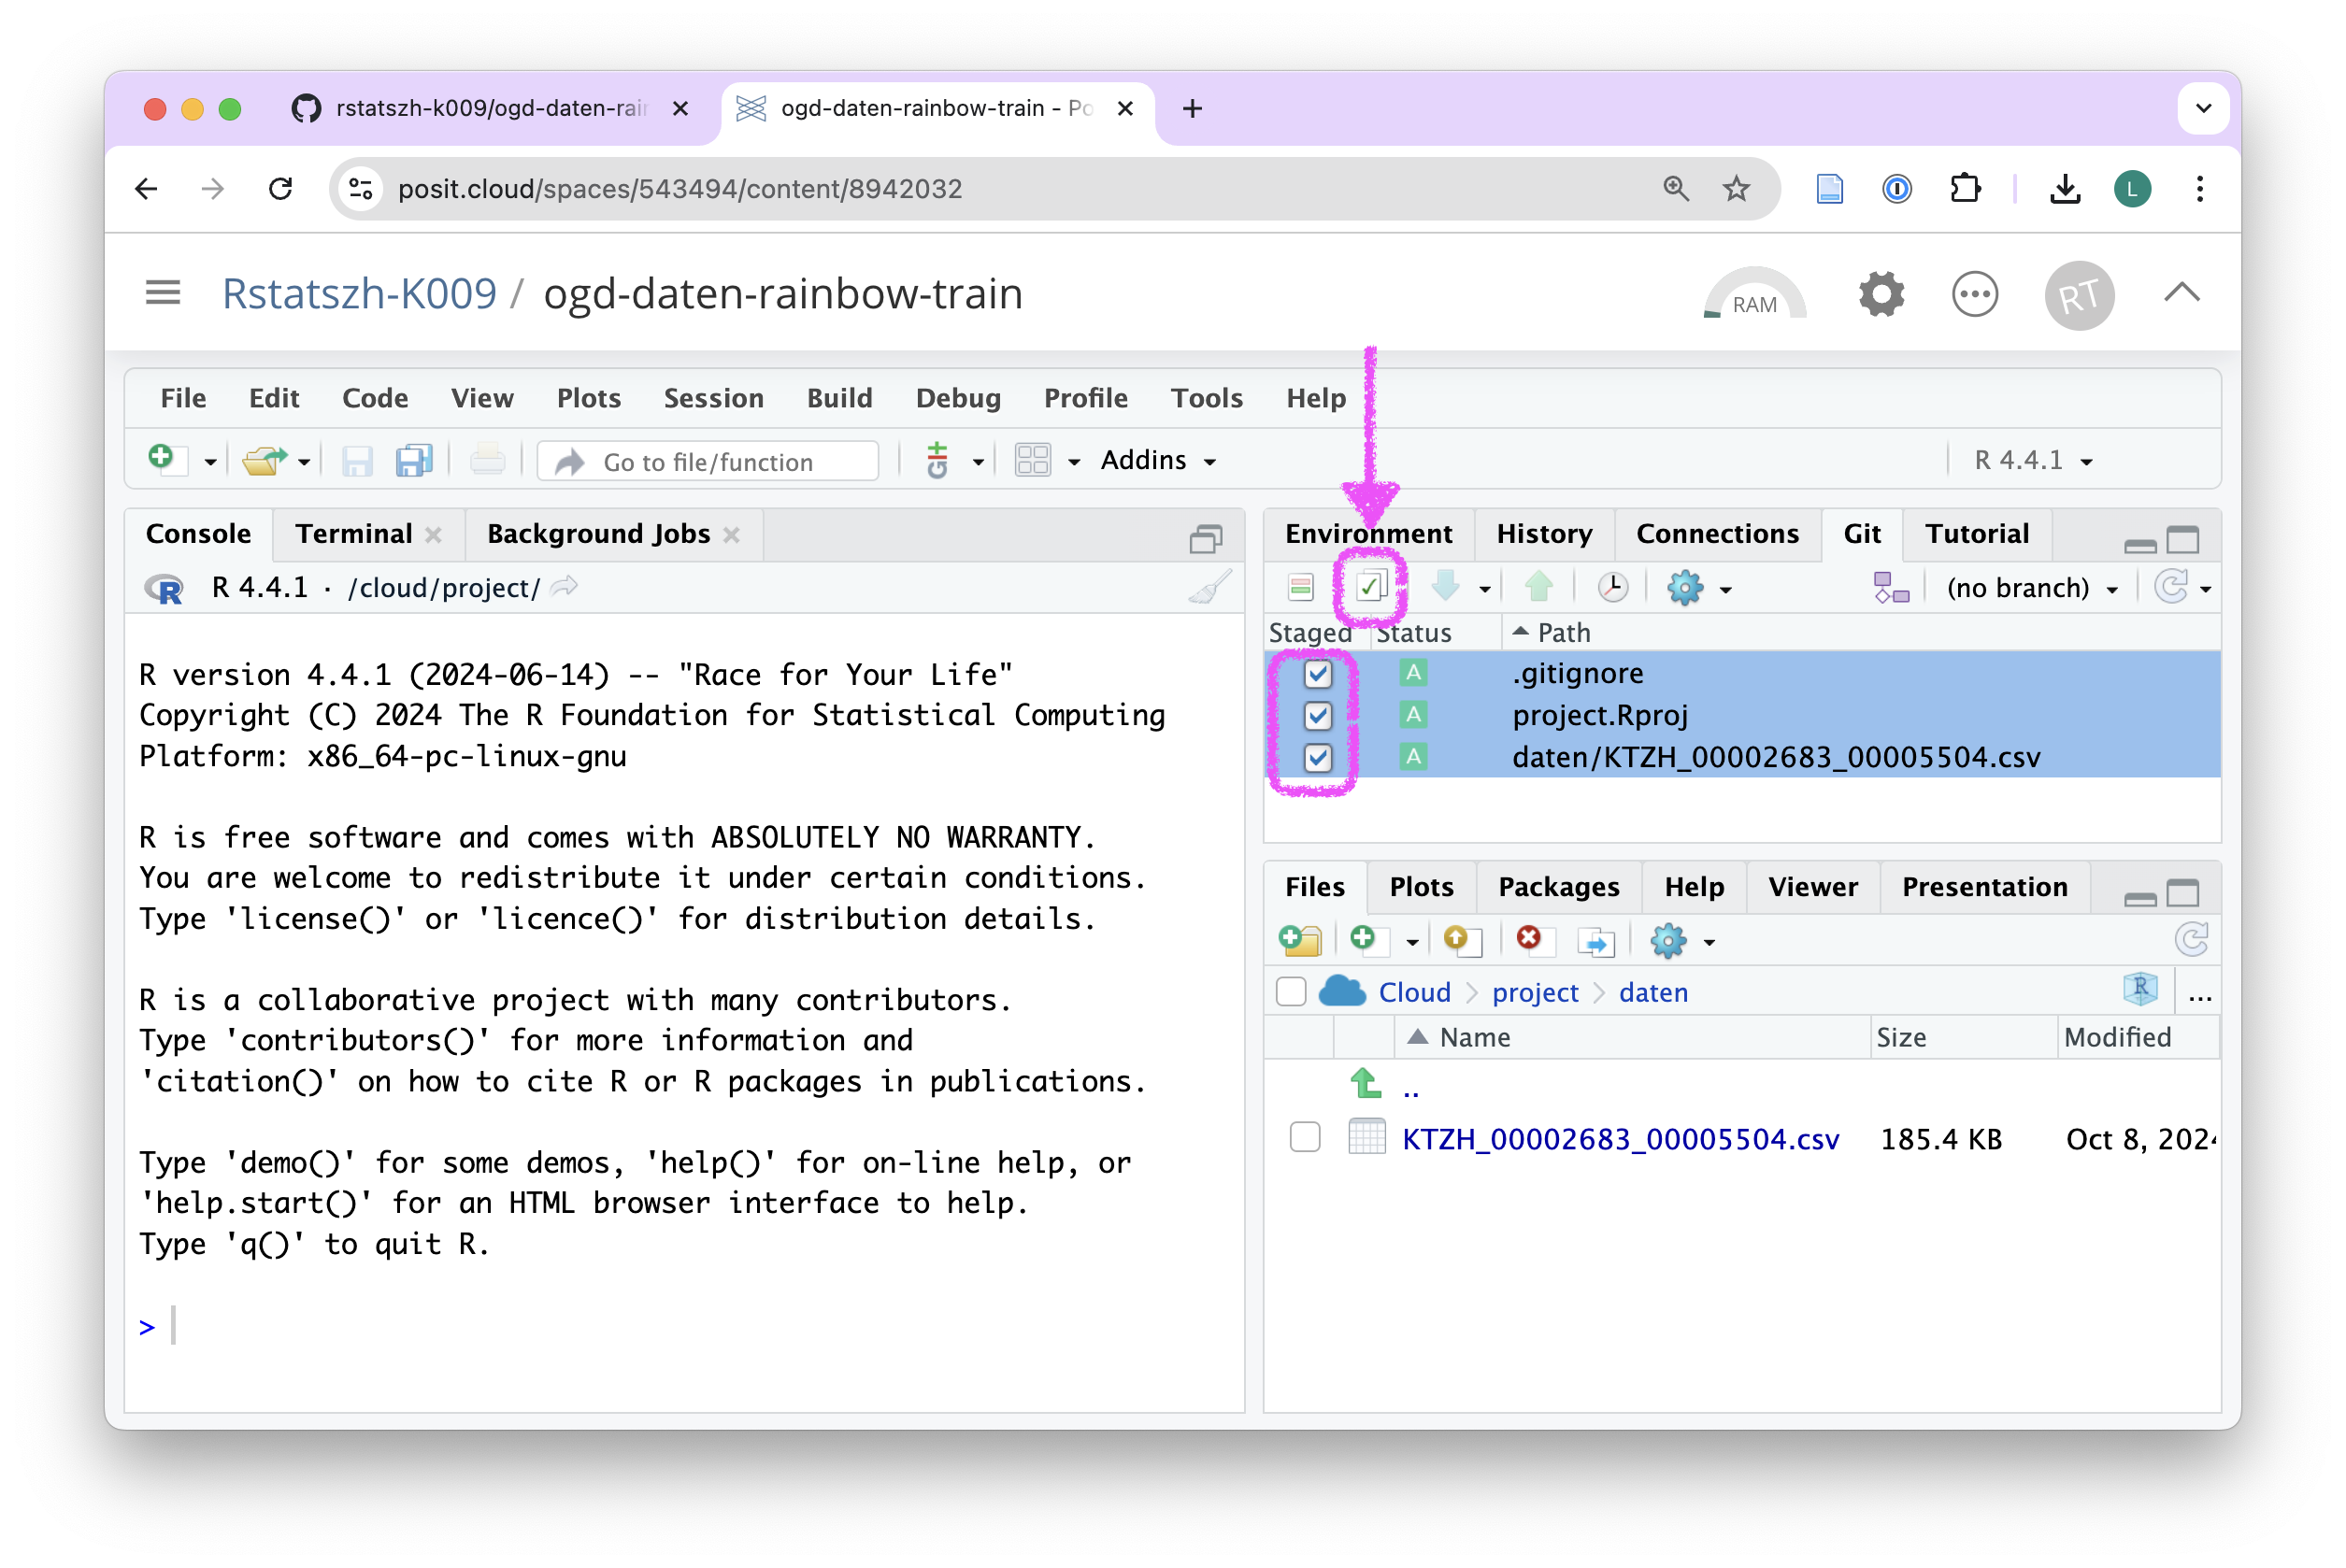Bookmark page with star icon

pos(1735,189)
